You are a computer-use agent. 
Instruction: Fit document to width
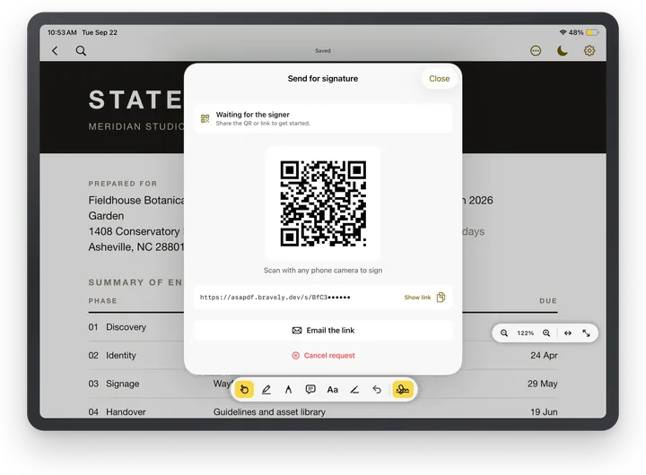[568, 333]
